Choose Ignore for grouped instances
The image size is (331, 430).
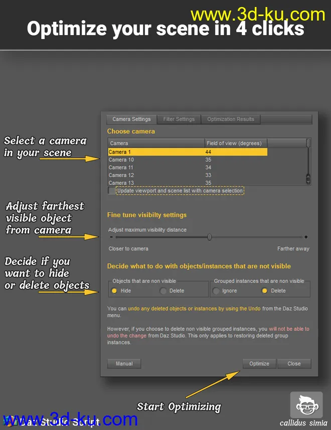pos(217,291)
